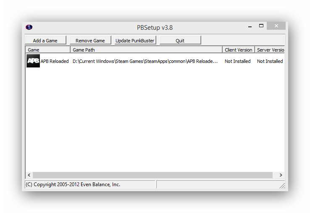Sort by the Game column header

coord(48,50)
